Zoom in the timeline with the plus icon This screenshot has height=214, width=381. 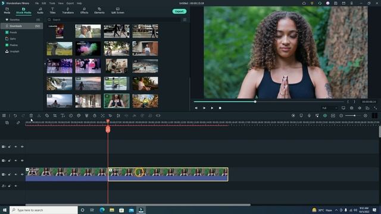click(365, 116)
